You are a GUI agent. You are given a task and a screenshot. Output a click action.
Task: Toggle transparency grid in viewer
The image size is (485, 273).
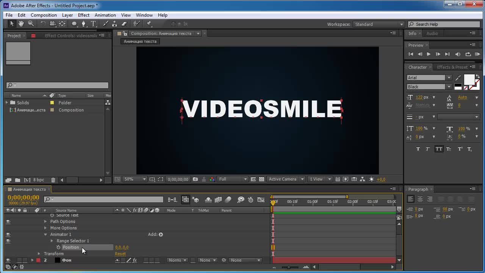[x=261, y=179]
